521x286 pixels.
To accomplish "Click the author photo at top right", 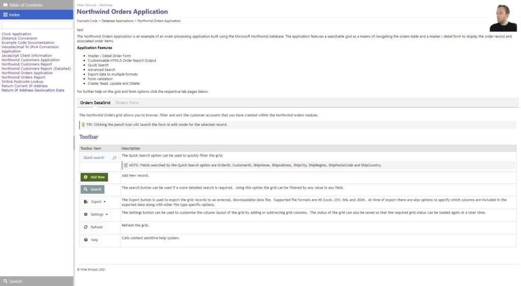I will pyautogui.click(x=503, y=18).
